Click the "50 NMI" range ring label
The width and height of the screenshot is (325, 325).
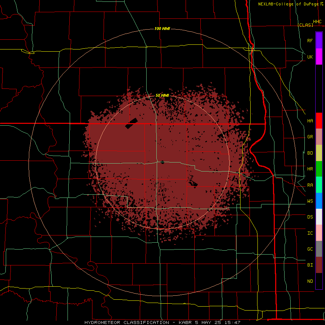pos(162,95)
